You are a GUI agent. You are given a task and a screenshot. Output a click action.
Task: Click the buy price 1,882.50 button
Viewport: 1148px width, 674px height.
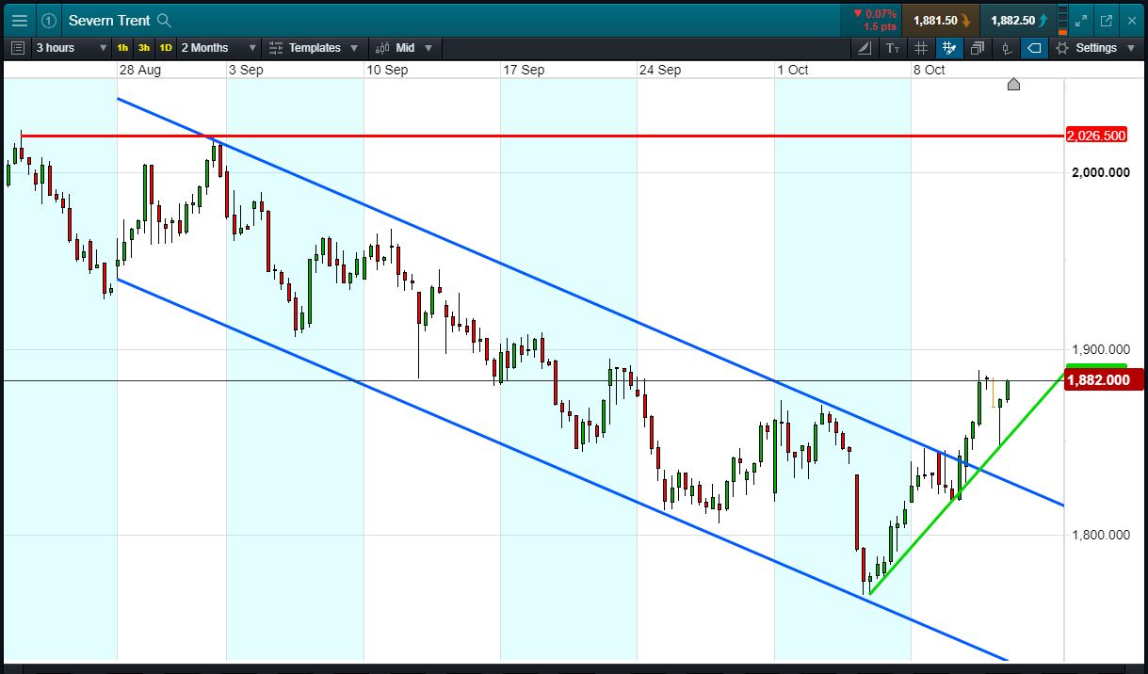tap(1018, 20)
